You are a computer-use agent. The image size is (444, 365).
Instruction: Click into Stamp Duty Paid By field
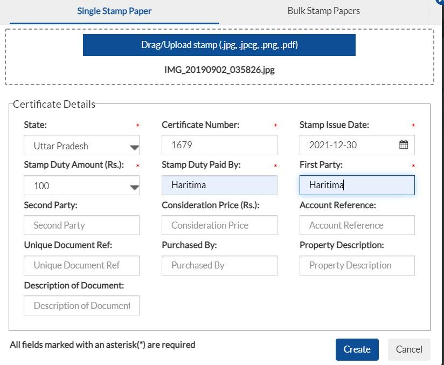[x=219, y=185]
